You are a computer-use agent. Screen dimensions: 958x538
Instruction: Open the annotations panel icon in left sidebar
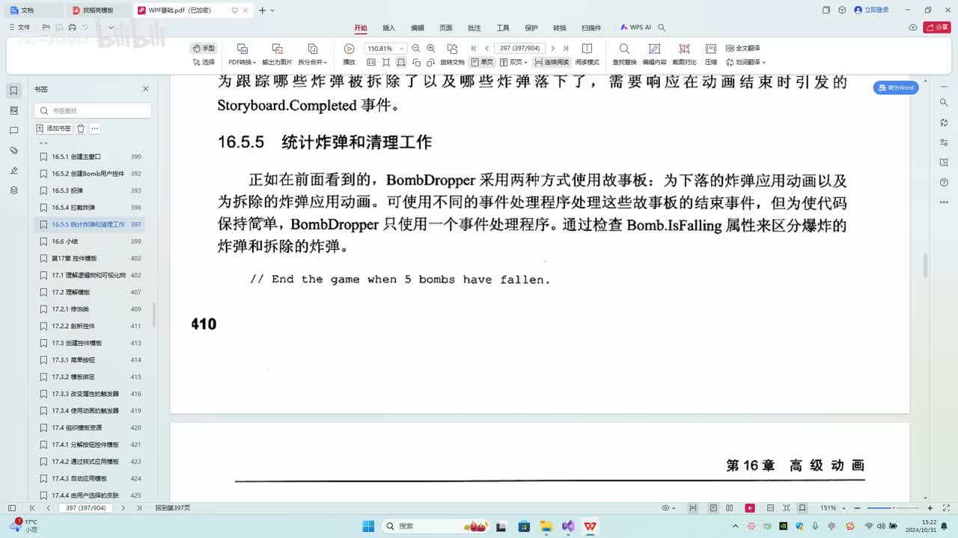[13, 131]
